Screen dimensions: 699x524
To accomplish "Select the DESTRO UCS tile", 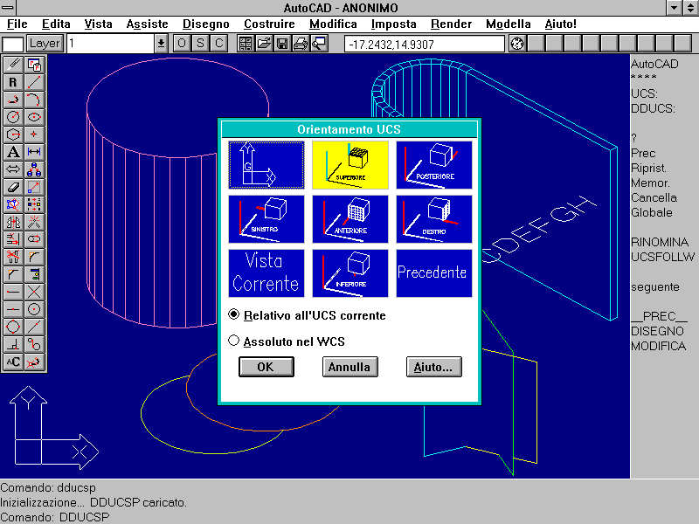I will point(433,219).
